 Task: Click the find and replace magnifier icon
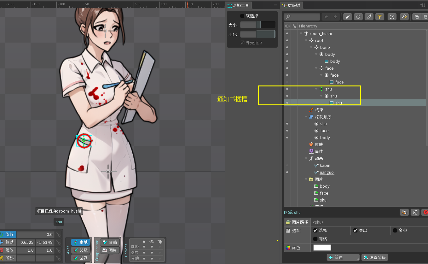point(404,17)
